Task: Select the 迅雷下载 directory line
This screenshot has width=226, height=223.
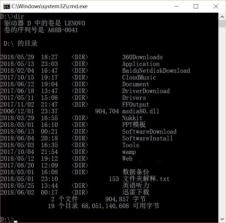Action: (x=135, y=192)
